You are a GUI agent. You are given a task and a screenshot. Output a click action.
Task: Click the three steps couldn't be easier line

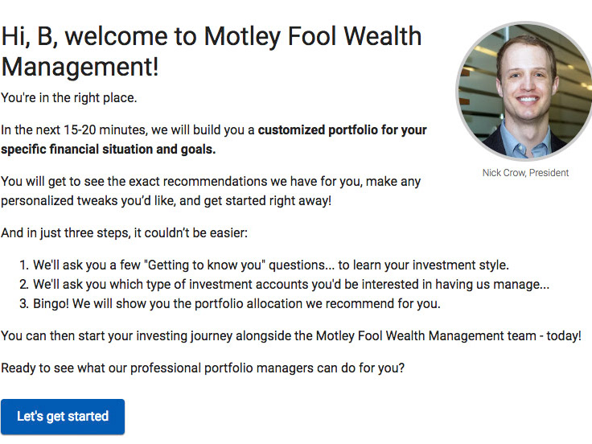(124, 233)
